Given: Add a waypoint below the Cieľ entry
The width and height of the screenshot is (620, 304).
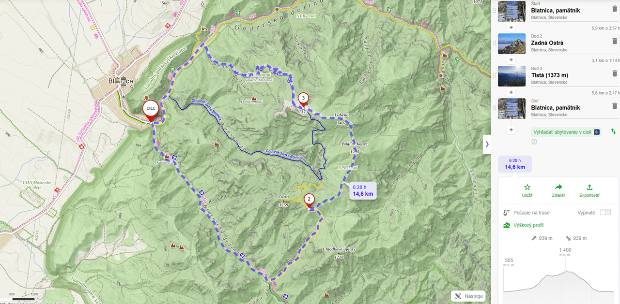Looking at the screenshot, I should [511, 130].
